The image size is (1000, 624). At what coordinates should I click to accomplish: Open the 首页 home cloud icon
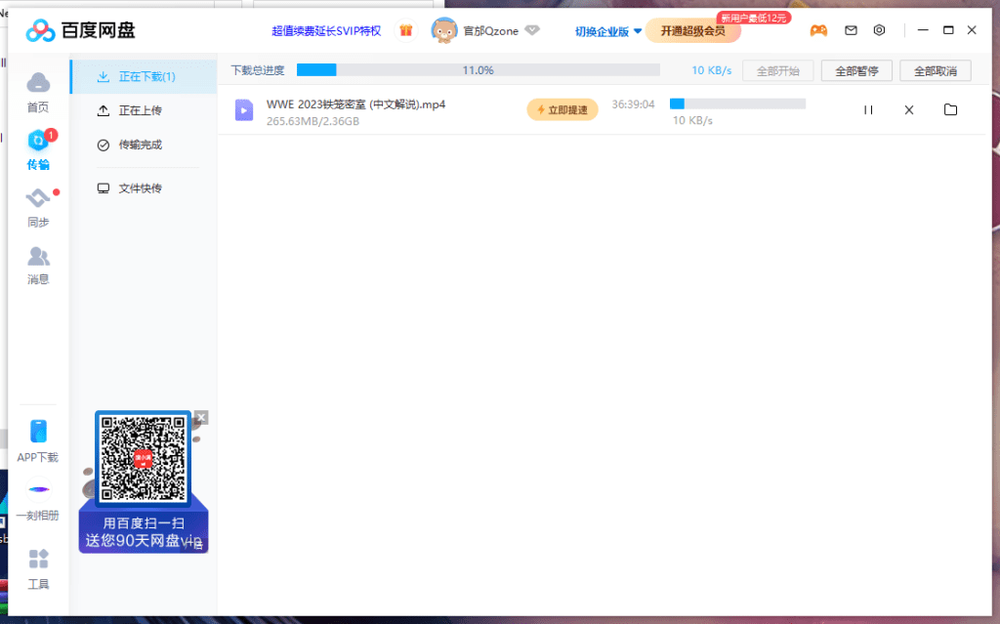pos(38,83)
